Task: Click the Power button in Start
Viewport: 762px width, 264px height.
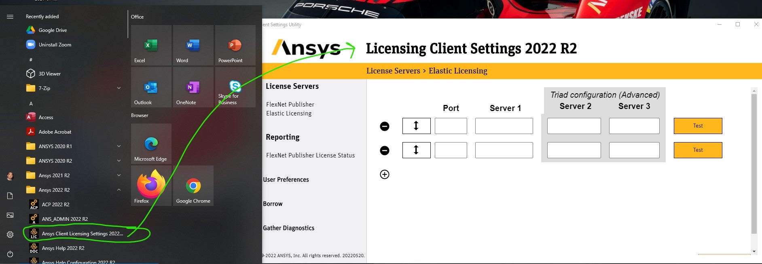Action: (10, 254)
